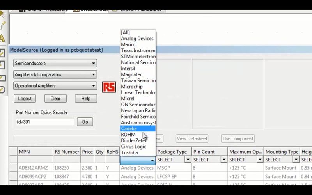The image size is (312, 195).
Task: Choose DiodesZetex in the manufacturer list
Action: (138, 140)
